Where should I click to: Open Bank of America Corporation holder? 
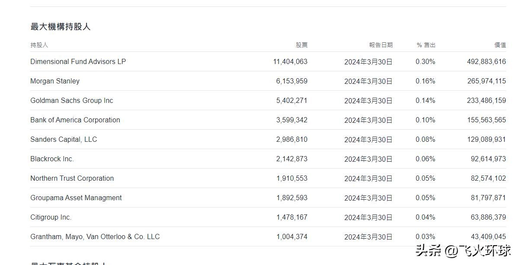point(75,120)
